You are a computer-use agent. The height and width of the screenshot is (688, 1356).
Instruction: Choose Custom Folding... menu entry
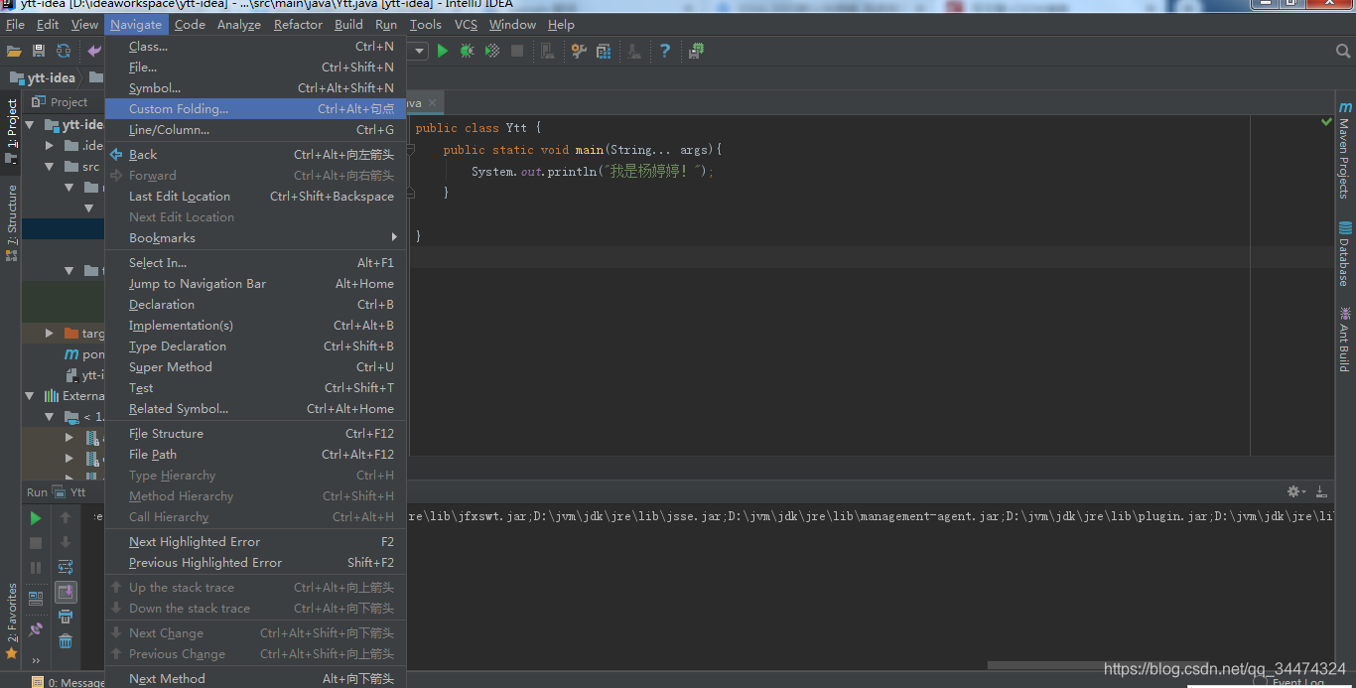(256, 109)
